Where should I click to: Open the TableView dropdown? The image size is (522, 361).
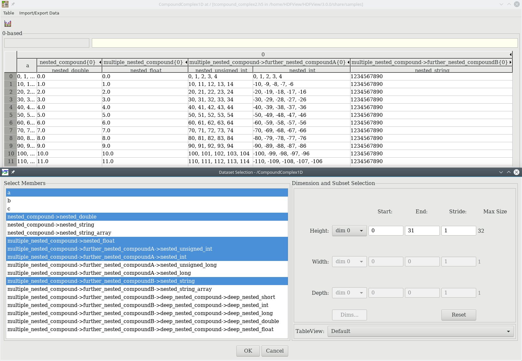(420, 331)
